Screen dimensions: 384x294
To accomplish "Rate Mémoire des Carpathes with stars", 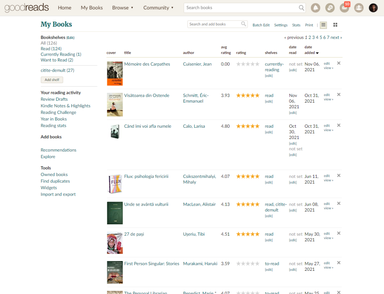I will (x=247, y=64).
